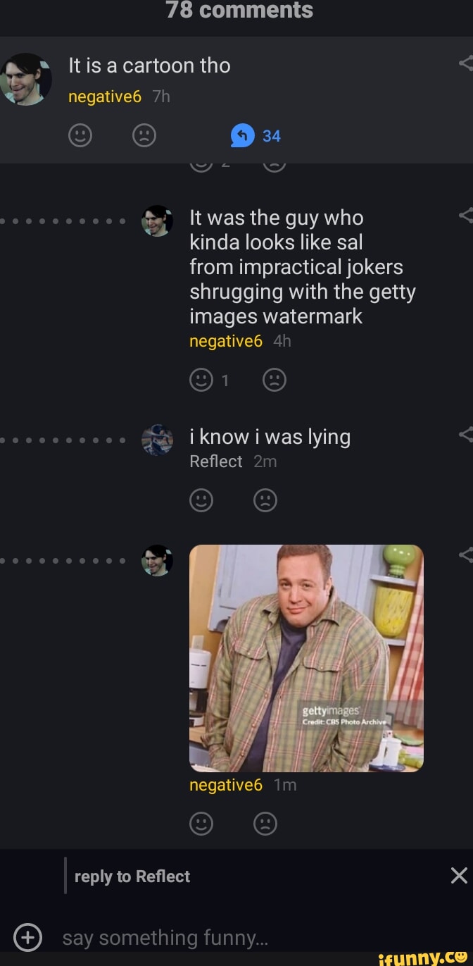Frown the getty images watermark comment
The width and height of the screenshot is (473, 966).
point(275,380)
